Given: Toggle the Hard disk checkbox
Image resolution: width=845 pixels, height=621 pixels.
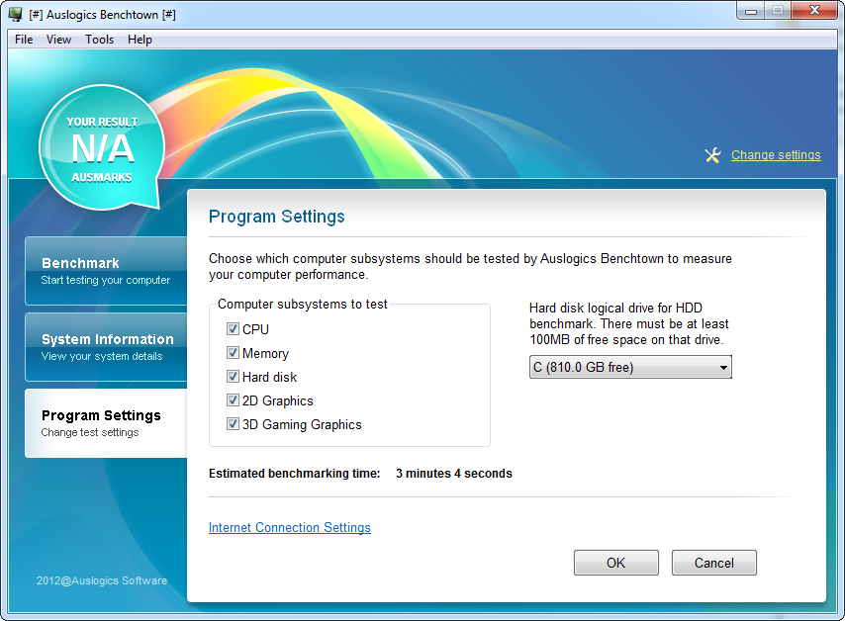Looking at the screenshot, I should point(233,377).
